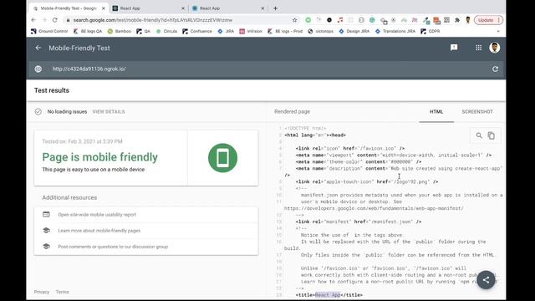Select the last React App browser tab
The image size is (535, 301).
pos(228,8)
